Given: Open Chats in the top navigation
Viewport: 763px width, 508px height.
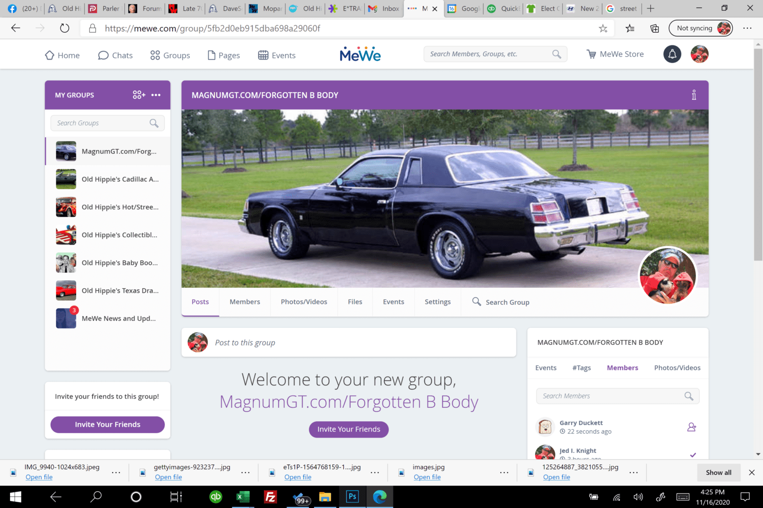Looking at the screenshot, I should pyautogui.click(x=115, y=55).
